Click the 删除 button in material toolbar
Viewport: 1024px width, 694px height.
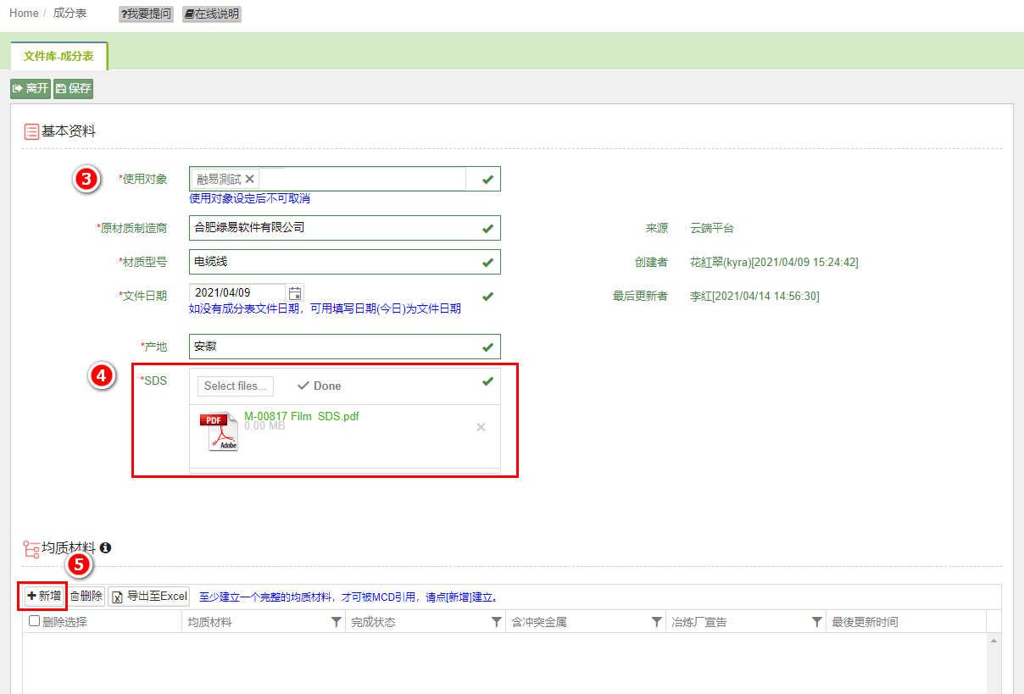(x=86, y=596)
